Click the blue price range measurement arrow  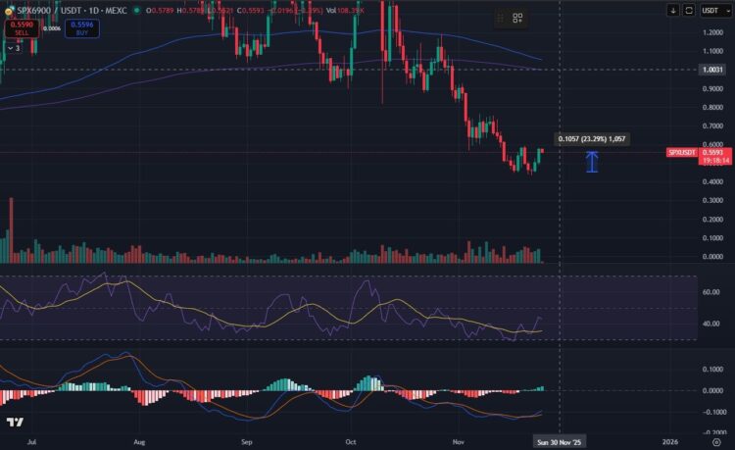(591, 162)
